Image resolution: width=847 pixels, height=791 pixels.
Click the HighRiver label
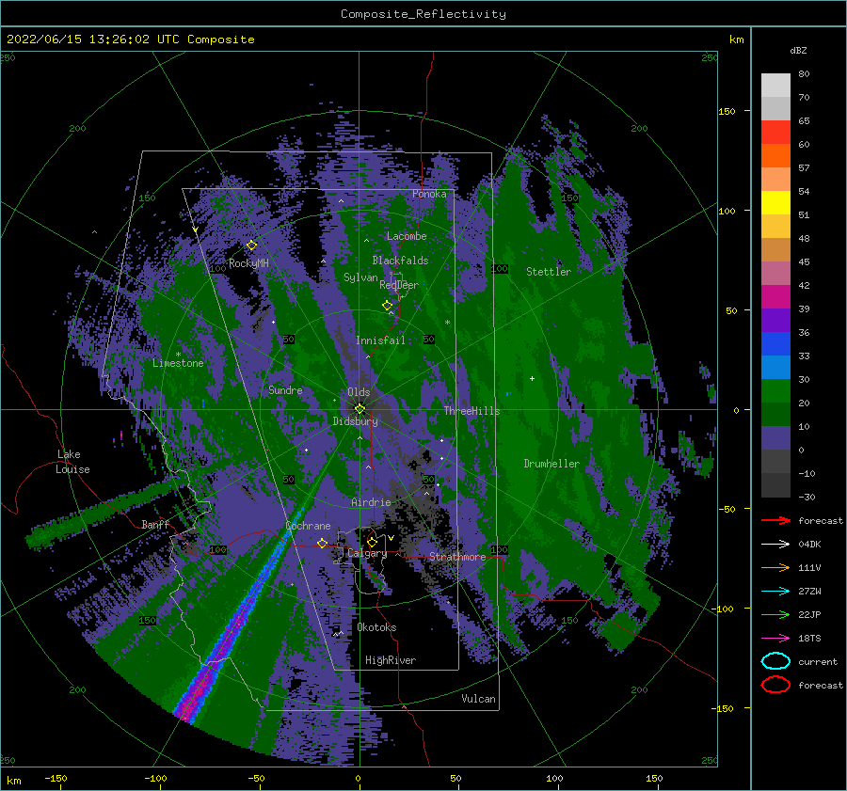[391, 660]
